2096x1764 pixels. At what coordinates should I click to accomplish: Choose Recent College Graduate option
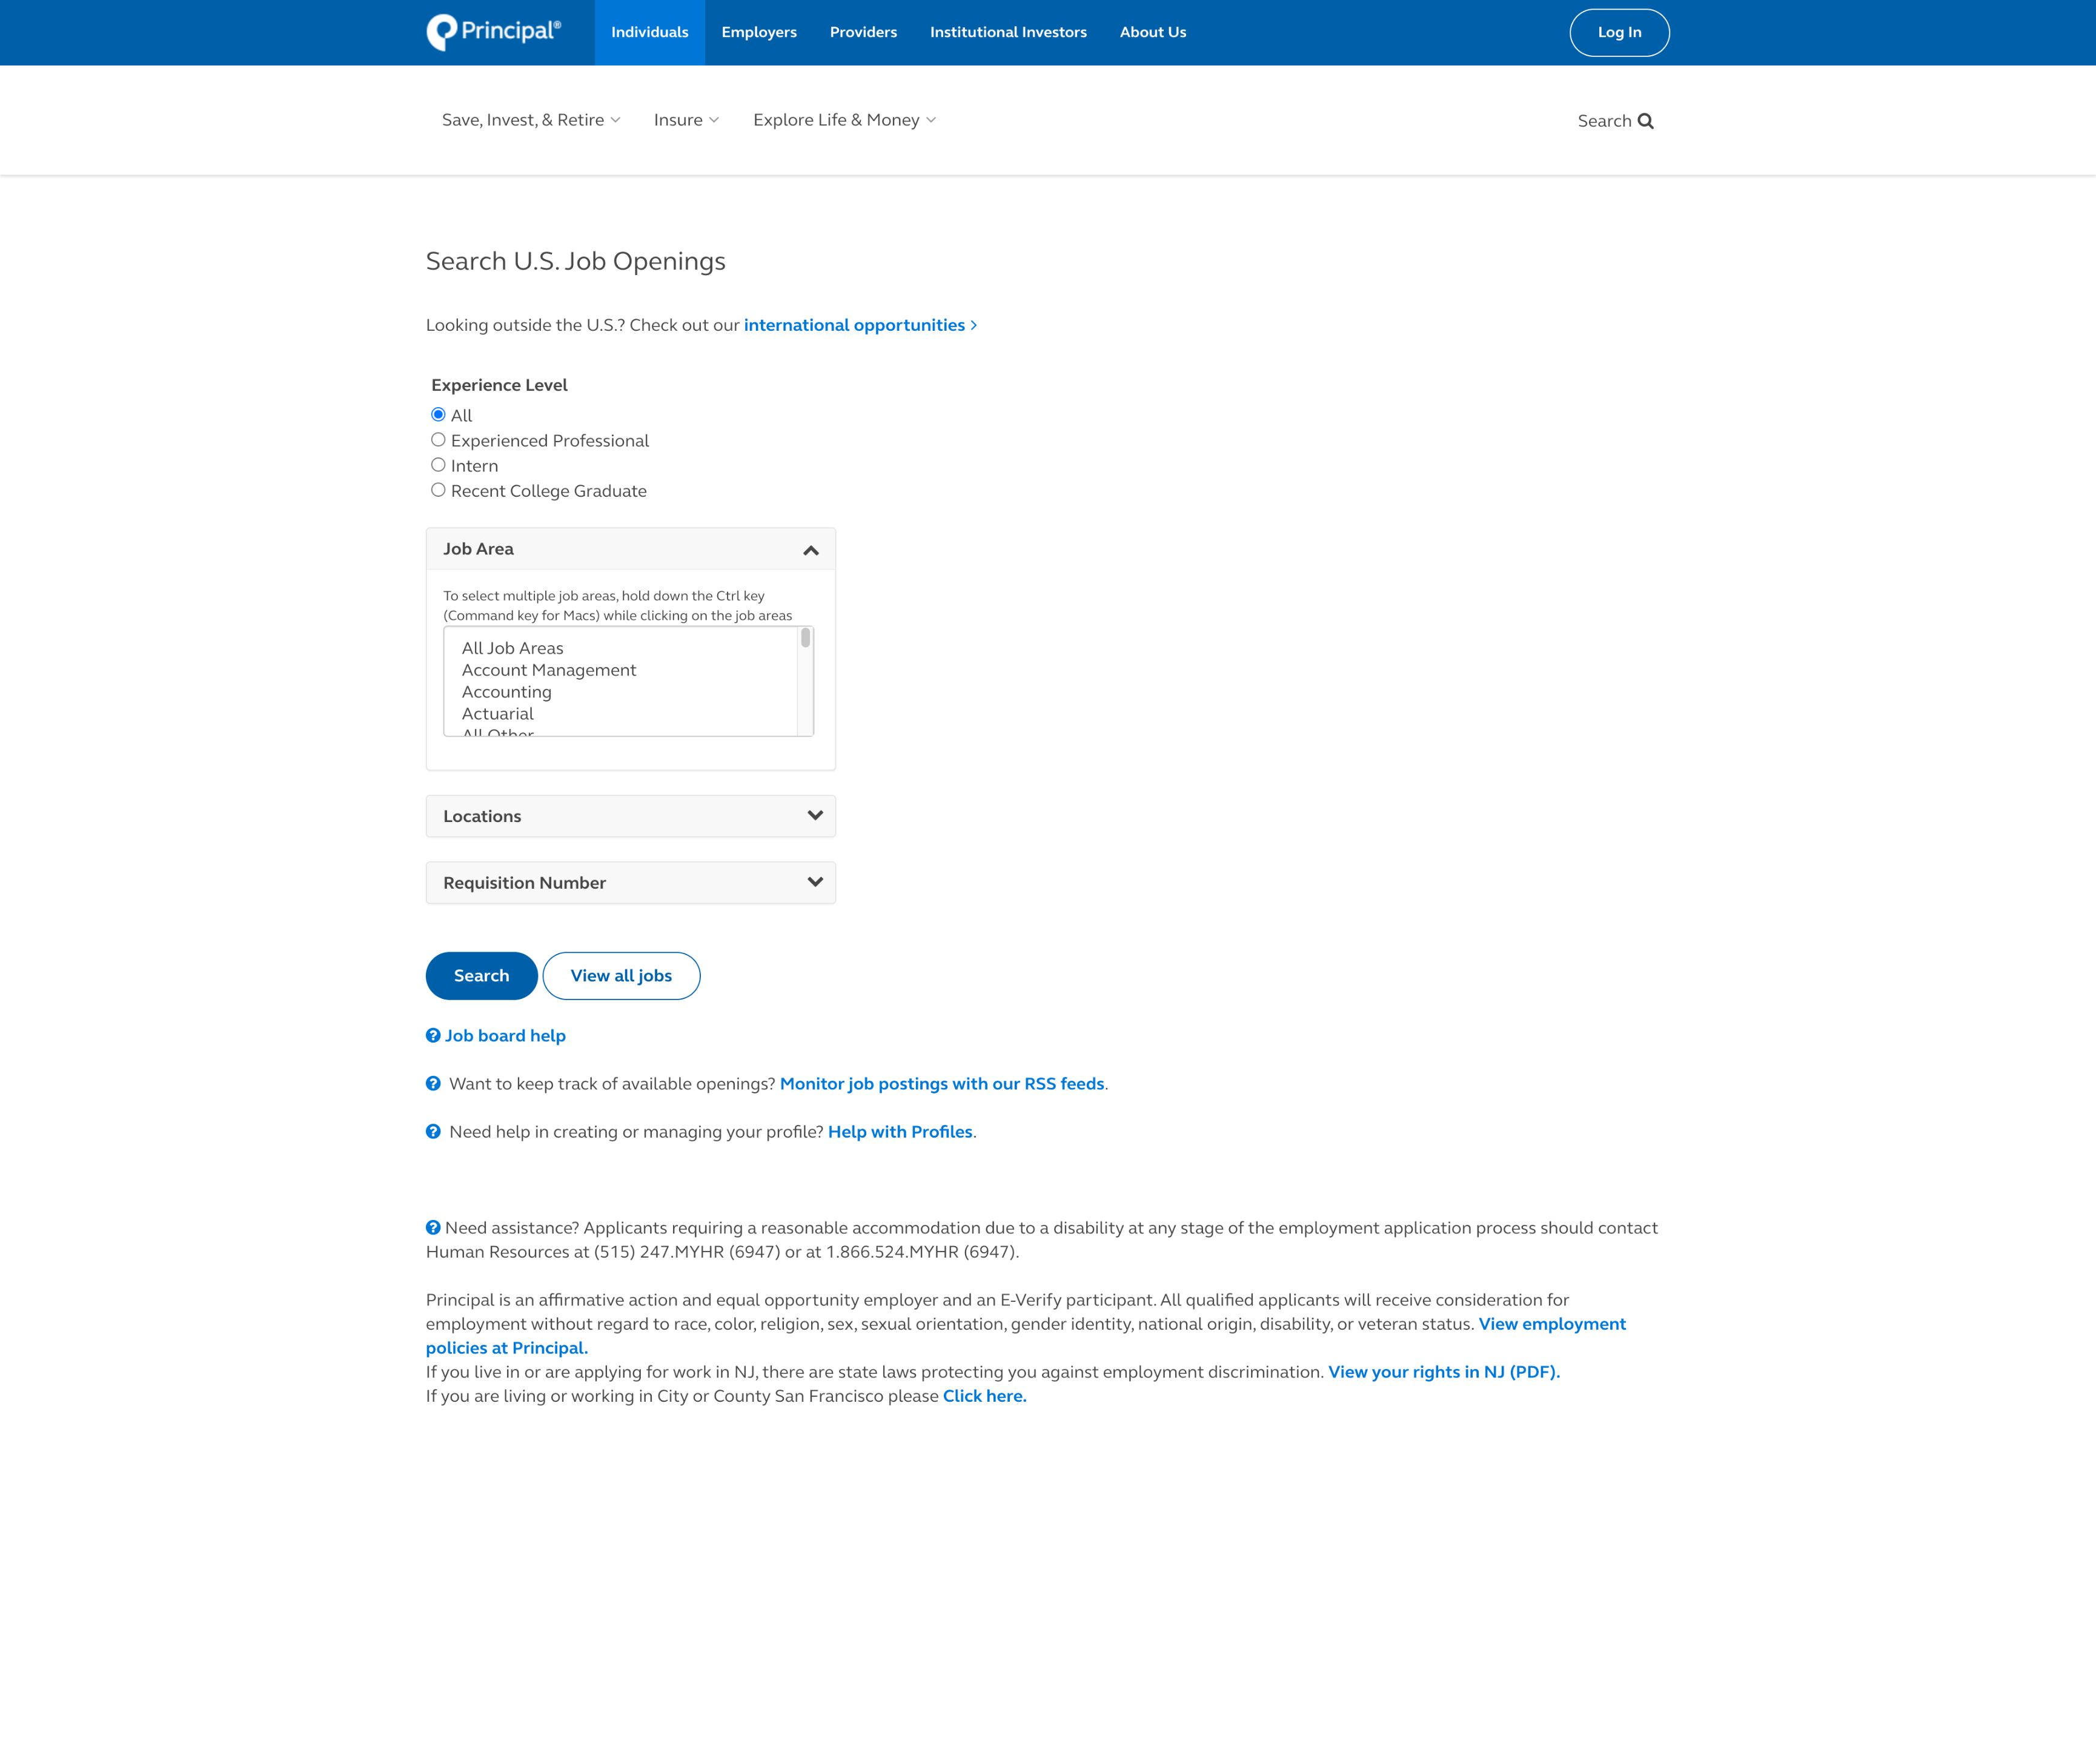(438, 490)
